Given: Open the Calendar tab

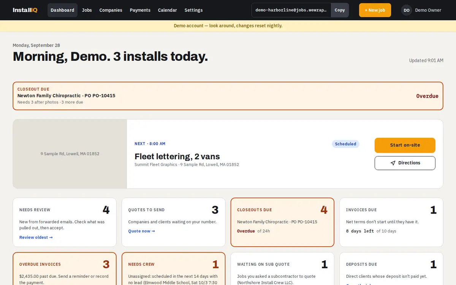Looking at the screenshot, I should pyautogui.click(x=167, y=10).
